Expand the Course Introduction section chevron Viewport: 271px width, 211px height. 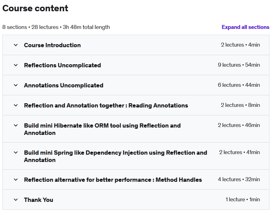click(16, 45)
